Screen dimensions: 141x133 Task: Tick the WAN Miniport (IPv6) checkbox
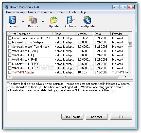tap(10, 59)
